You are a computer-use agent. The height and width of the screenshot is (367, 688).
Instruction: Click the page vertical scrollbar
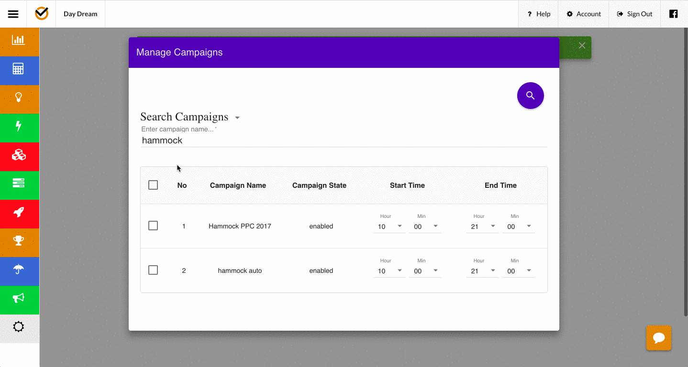(x=686, y=172)
